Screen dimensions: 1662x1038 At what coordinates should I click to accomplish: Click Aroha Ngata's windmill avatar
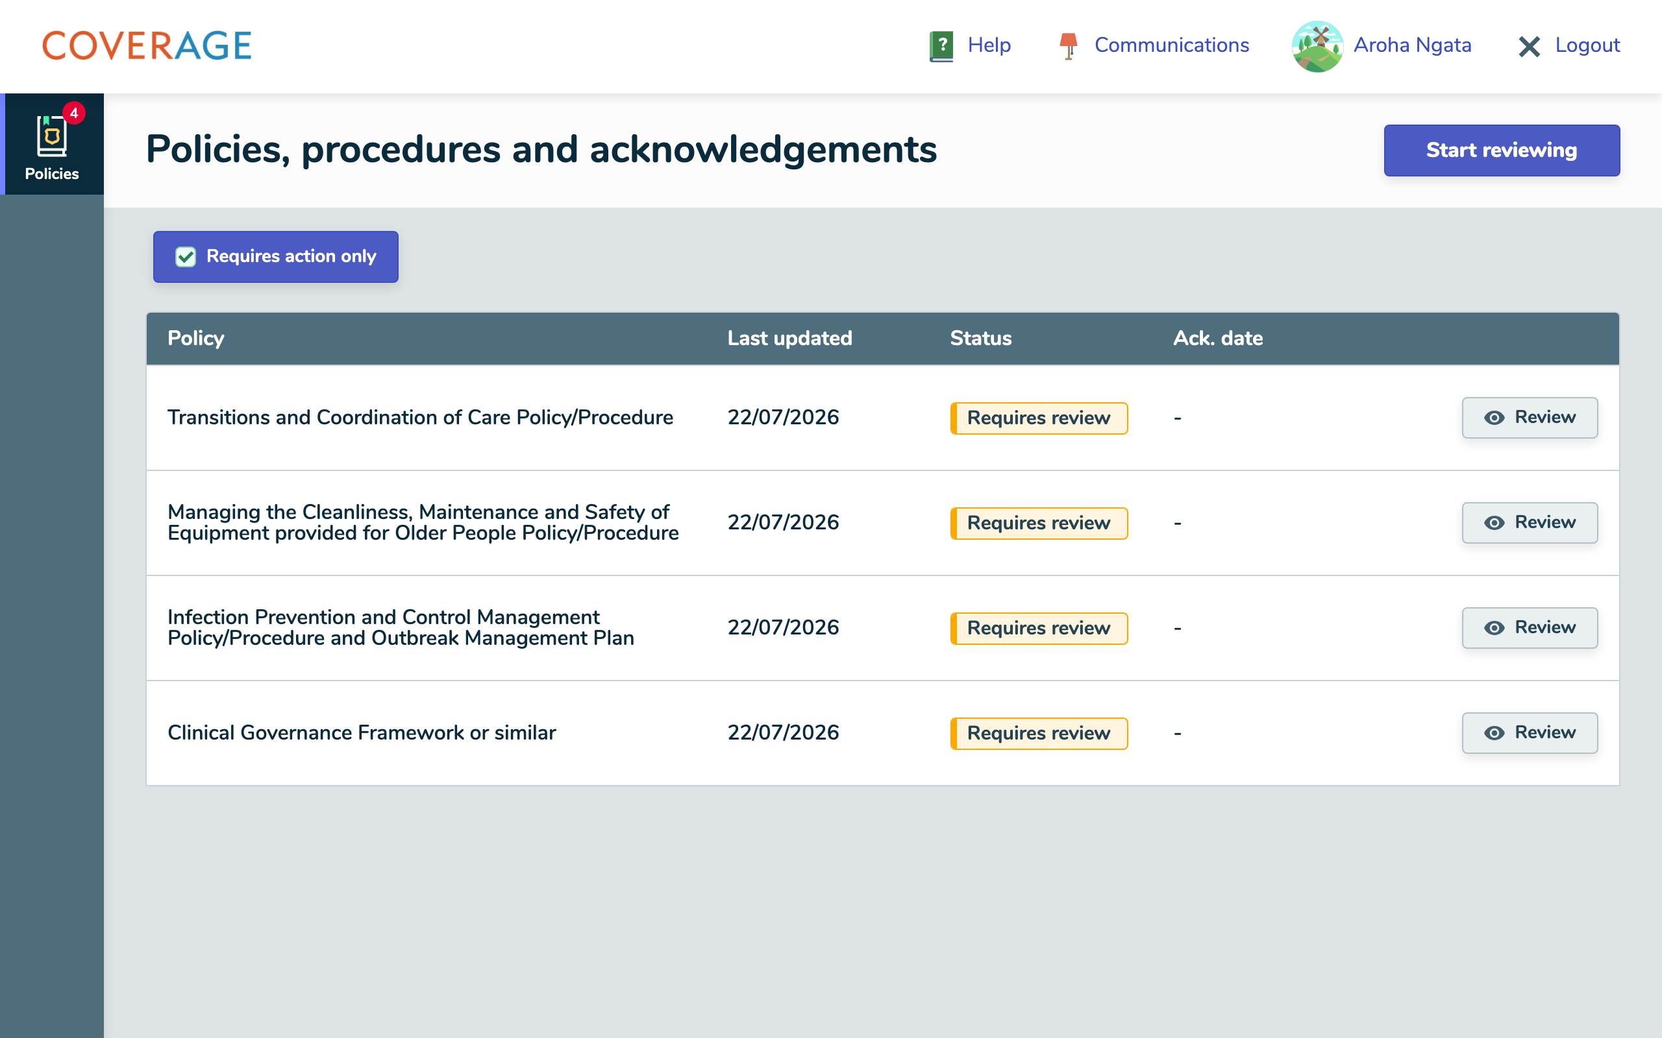[x=1317, y=46]
